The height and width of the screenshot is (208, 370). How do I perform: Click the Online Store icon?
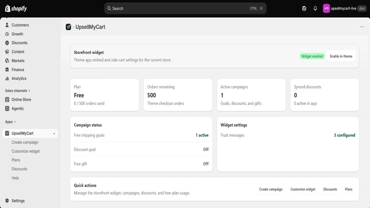pyautogui.click(x=7, y=99)
